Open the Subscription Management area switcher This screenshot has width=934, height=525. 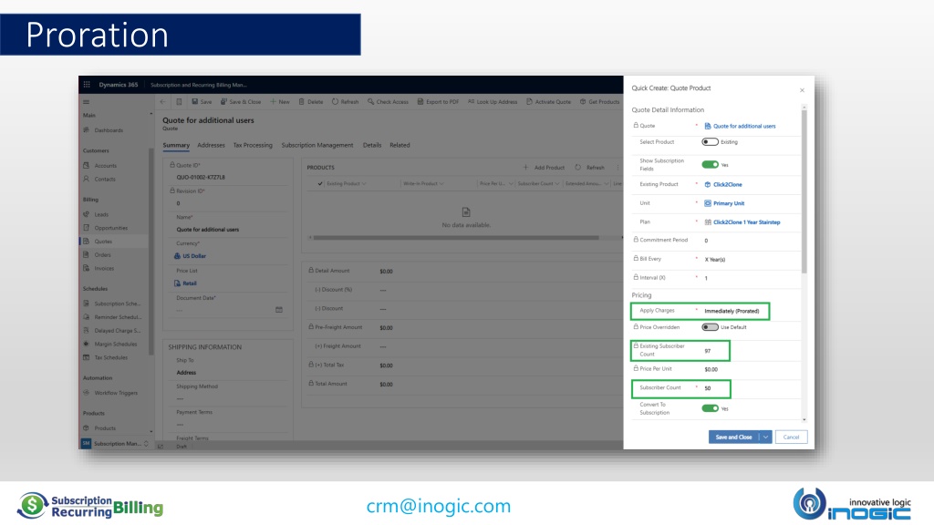[x=116, y=444]
